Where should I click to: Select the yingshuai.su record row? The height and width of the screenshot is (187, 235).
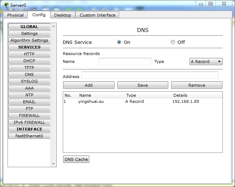[143, 101]
